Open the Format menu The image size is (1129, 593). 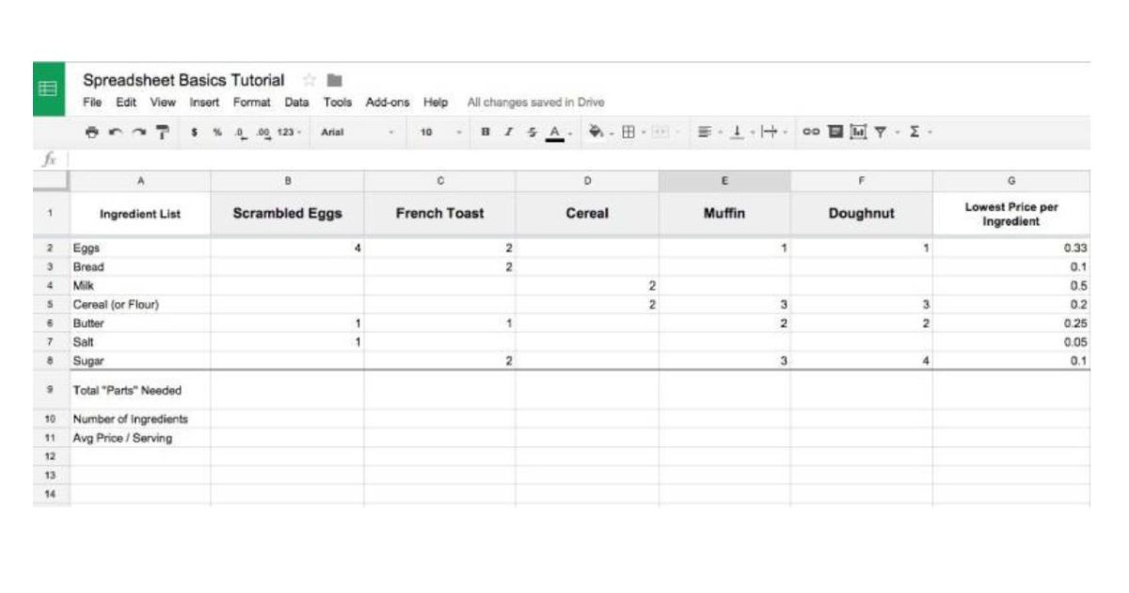(x=251, y=103)
